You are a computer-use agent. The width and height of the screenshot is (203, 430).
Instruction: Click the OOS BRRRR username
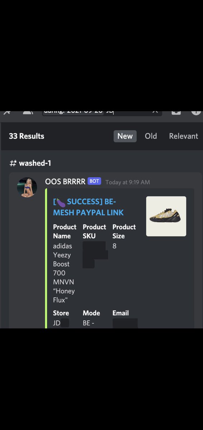pos(65,181)
